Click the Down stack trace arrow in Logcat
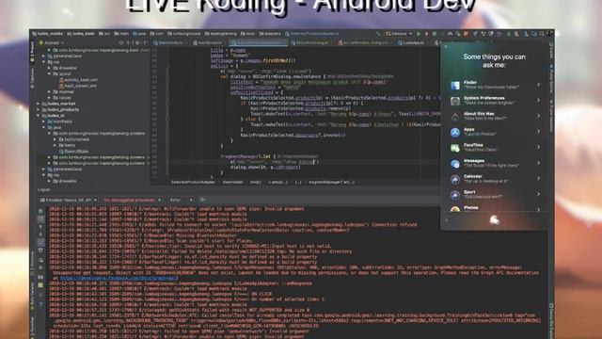Image resolution: width=602 pixels, height=339 pixels. [x=40, y=234]
